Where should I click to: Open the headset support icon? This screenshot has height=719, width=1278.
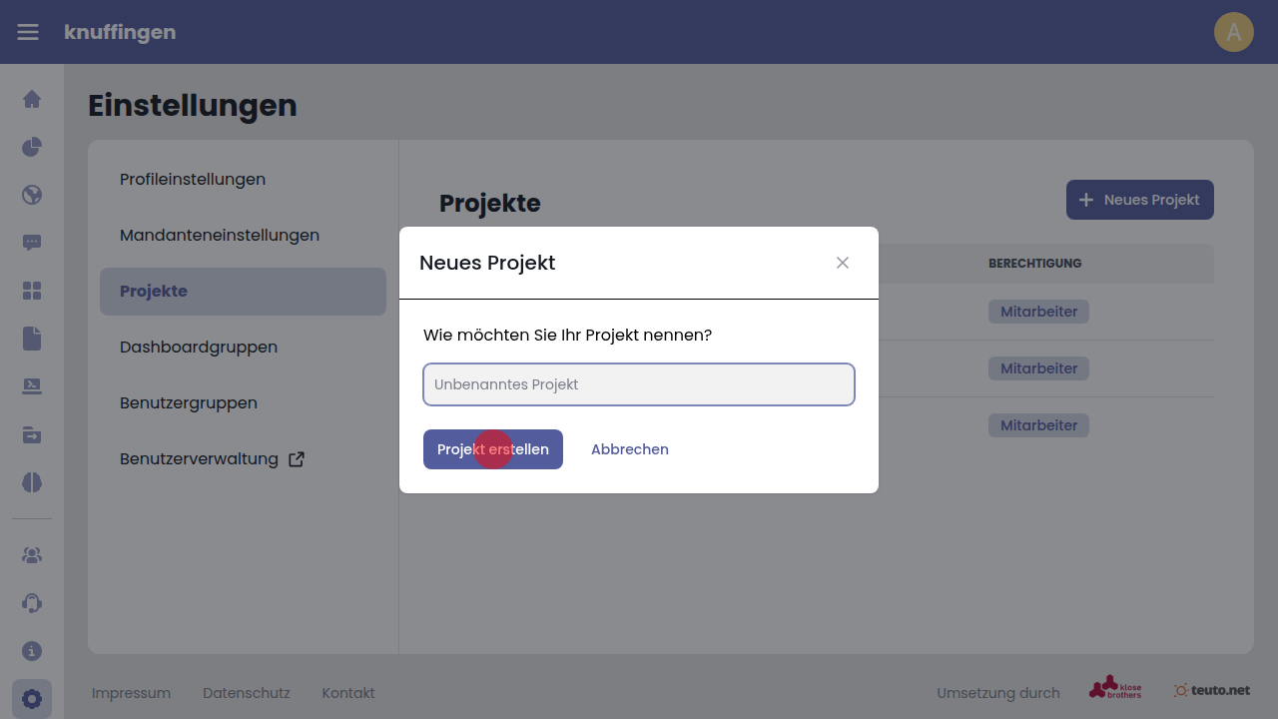[32, 603]
